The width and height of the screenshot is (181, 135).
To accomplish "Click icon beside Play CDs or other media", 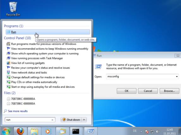I will tap(8, 82).
